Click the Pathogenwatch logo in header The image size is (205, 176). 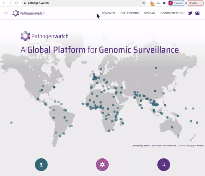(x=28, y=13)
